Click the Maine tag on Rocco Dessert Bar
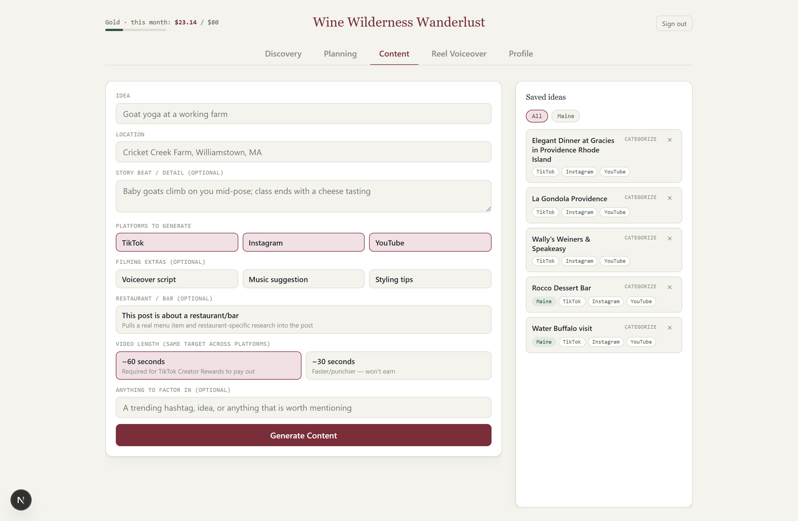The height and width of the screenshot is (521, 798). coord(544,302)
